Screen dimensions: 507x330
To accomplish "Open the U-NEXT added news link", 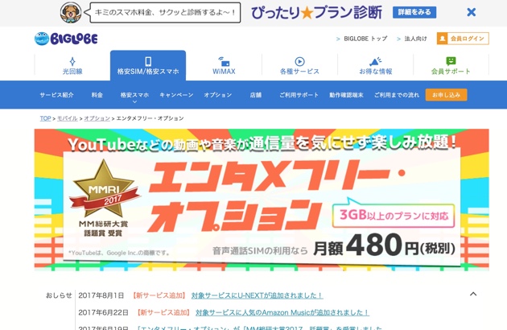I will (257, 295).
